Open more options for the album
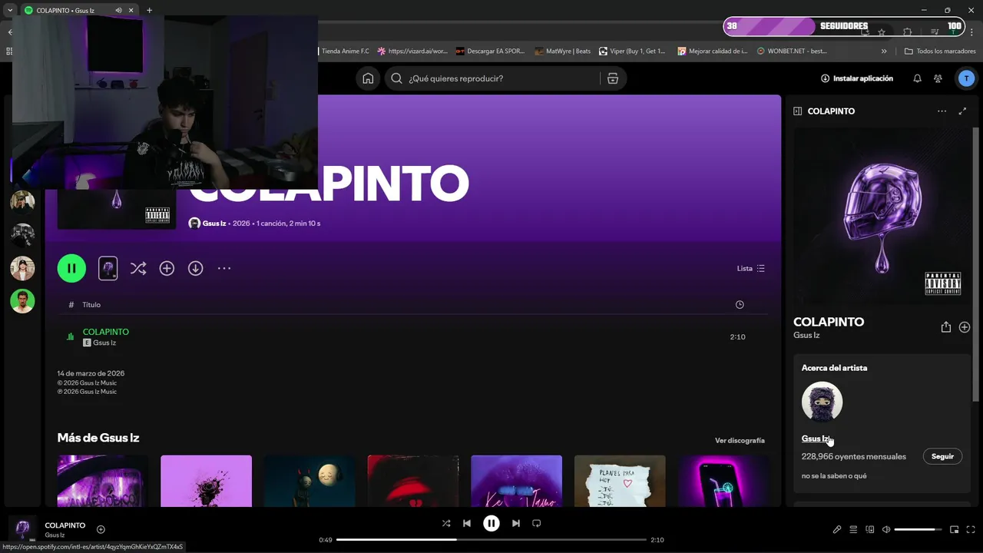 coord(224,268)
